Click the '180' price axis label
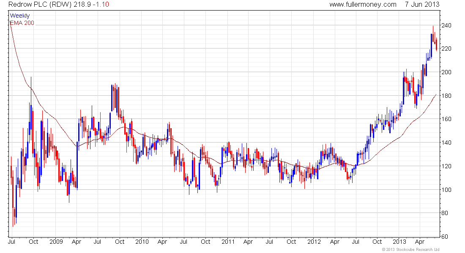465x253 pixels. pyautogui.click(x=446, y=96)
